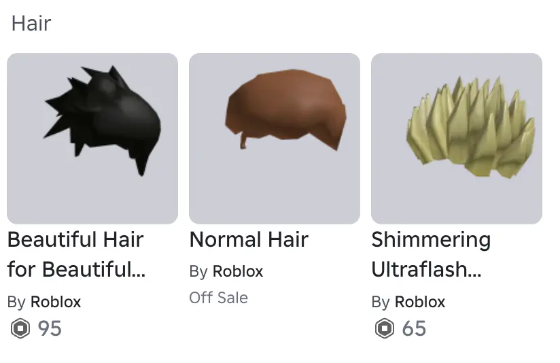The height and width of the screenshot is (363, 560).
Task: Visit Roblox creator link under Shimmering Ultraflash
Action: 420,302
